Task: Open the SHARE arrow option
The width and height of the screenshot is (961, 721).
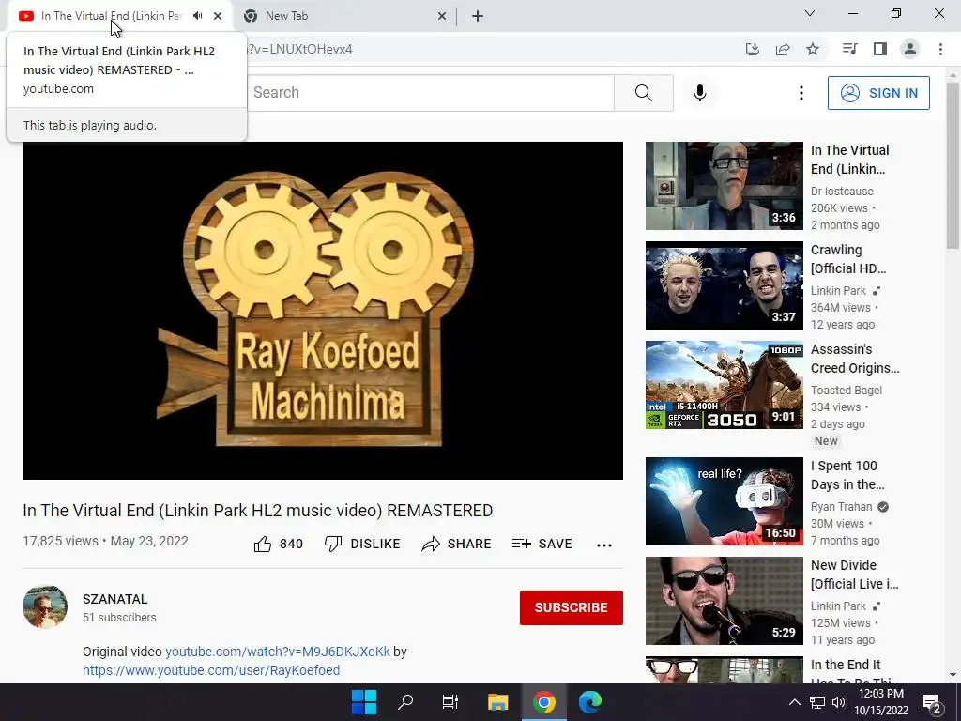Action: (x=457, y=544)
